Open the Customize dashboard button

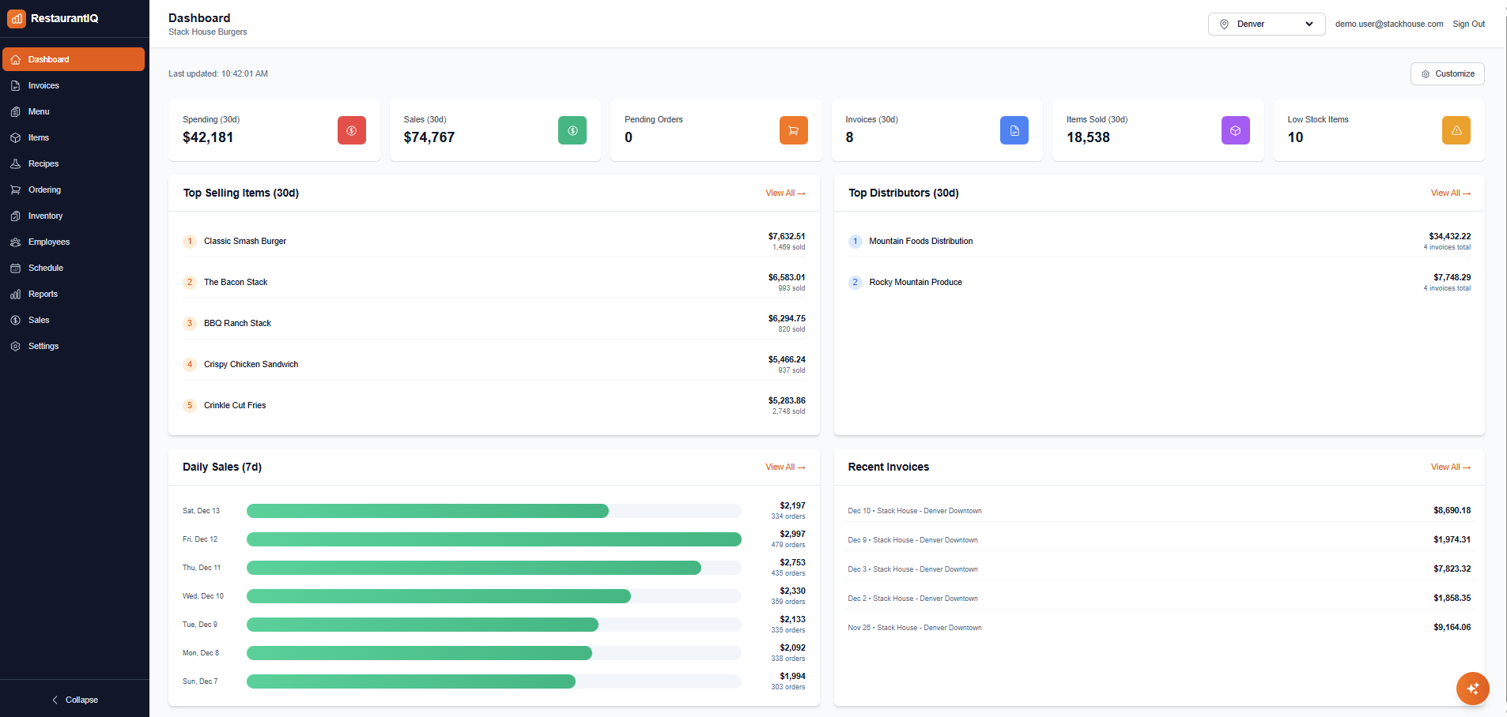(1448, 73)
